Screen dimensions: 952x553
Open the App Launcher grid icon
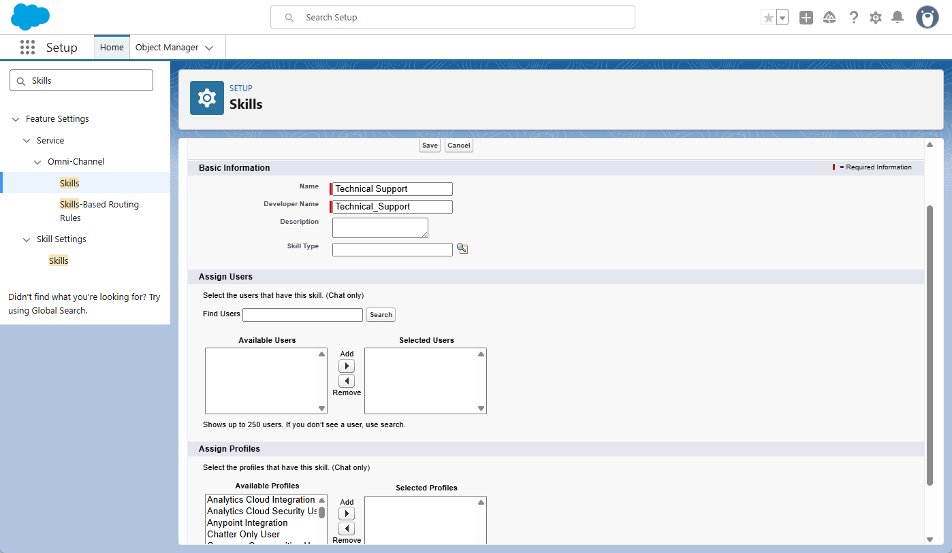[27, 48]
